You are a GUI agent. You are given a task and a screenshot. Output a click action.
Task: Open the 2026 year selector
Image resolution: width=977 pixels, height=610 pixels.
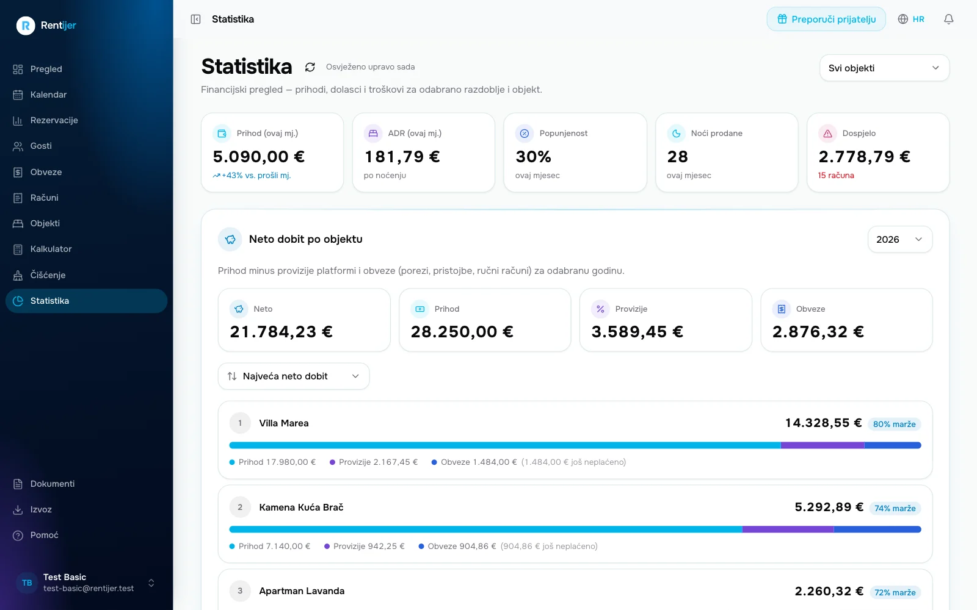click(899, 240)
